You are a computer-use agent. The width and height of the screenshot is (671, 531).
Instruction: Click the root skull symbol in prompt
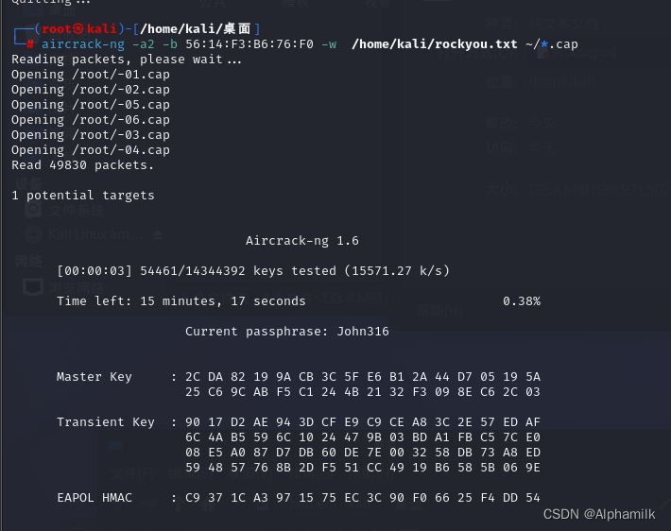[78, 28]
